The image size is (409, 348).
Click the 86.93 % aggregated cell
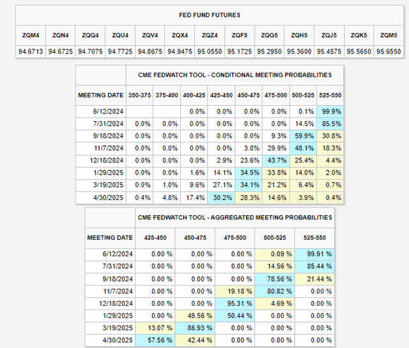click(x=195, y=328)
